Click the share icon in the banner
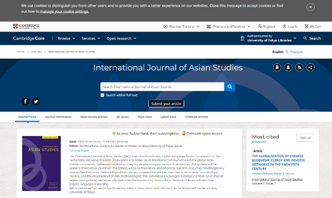Viewport: 332px width, 198px height. (310, 67)
